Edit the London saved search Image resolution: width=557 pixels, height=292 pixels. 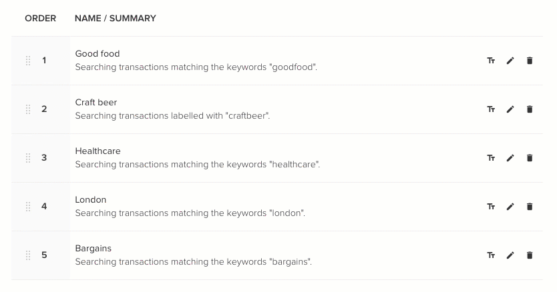pos(510,207)
